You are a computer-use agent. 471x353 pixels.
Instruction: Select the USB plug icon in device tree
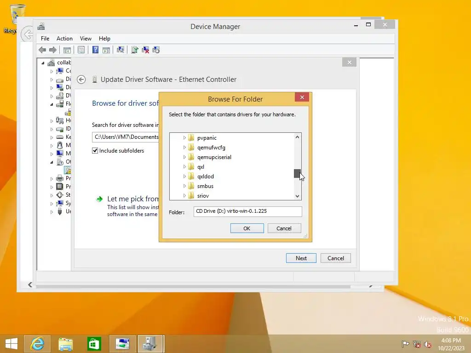(x=60, y=211)
